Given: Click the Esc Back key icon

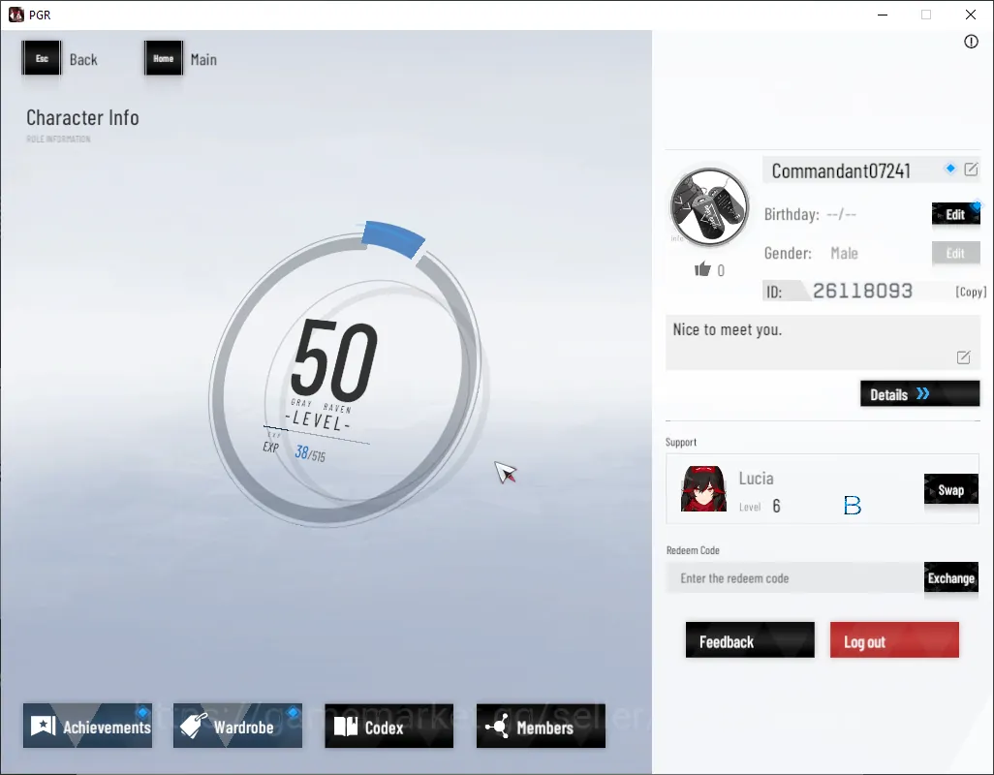Looking at the screenshot, I should coord(42,58).
